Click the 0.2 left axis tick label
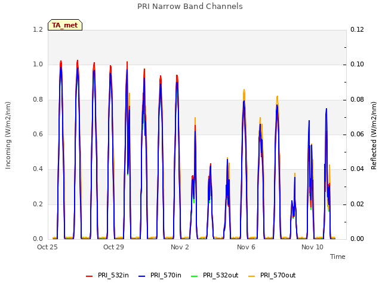 (x=38, y=204)
